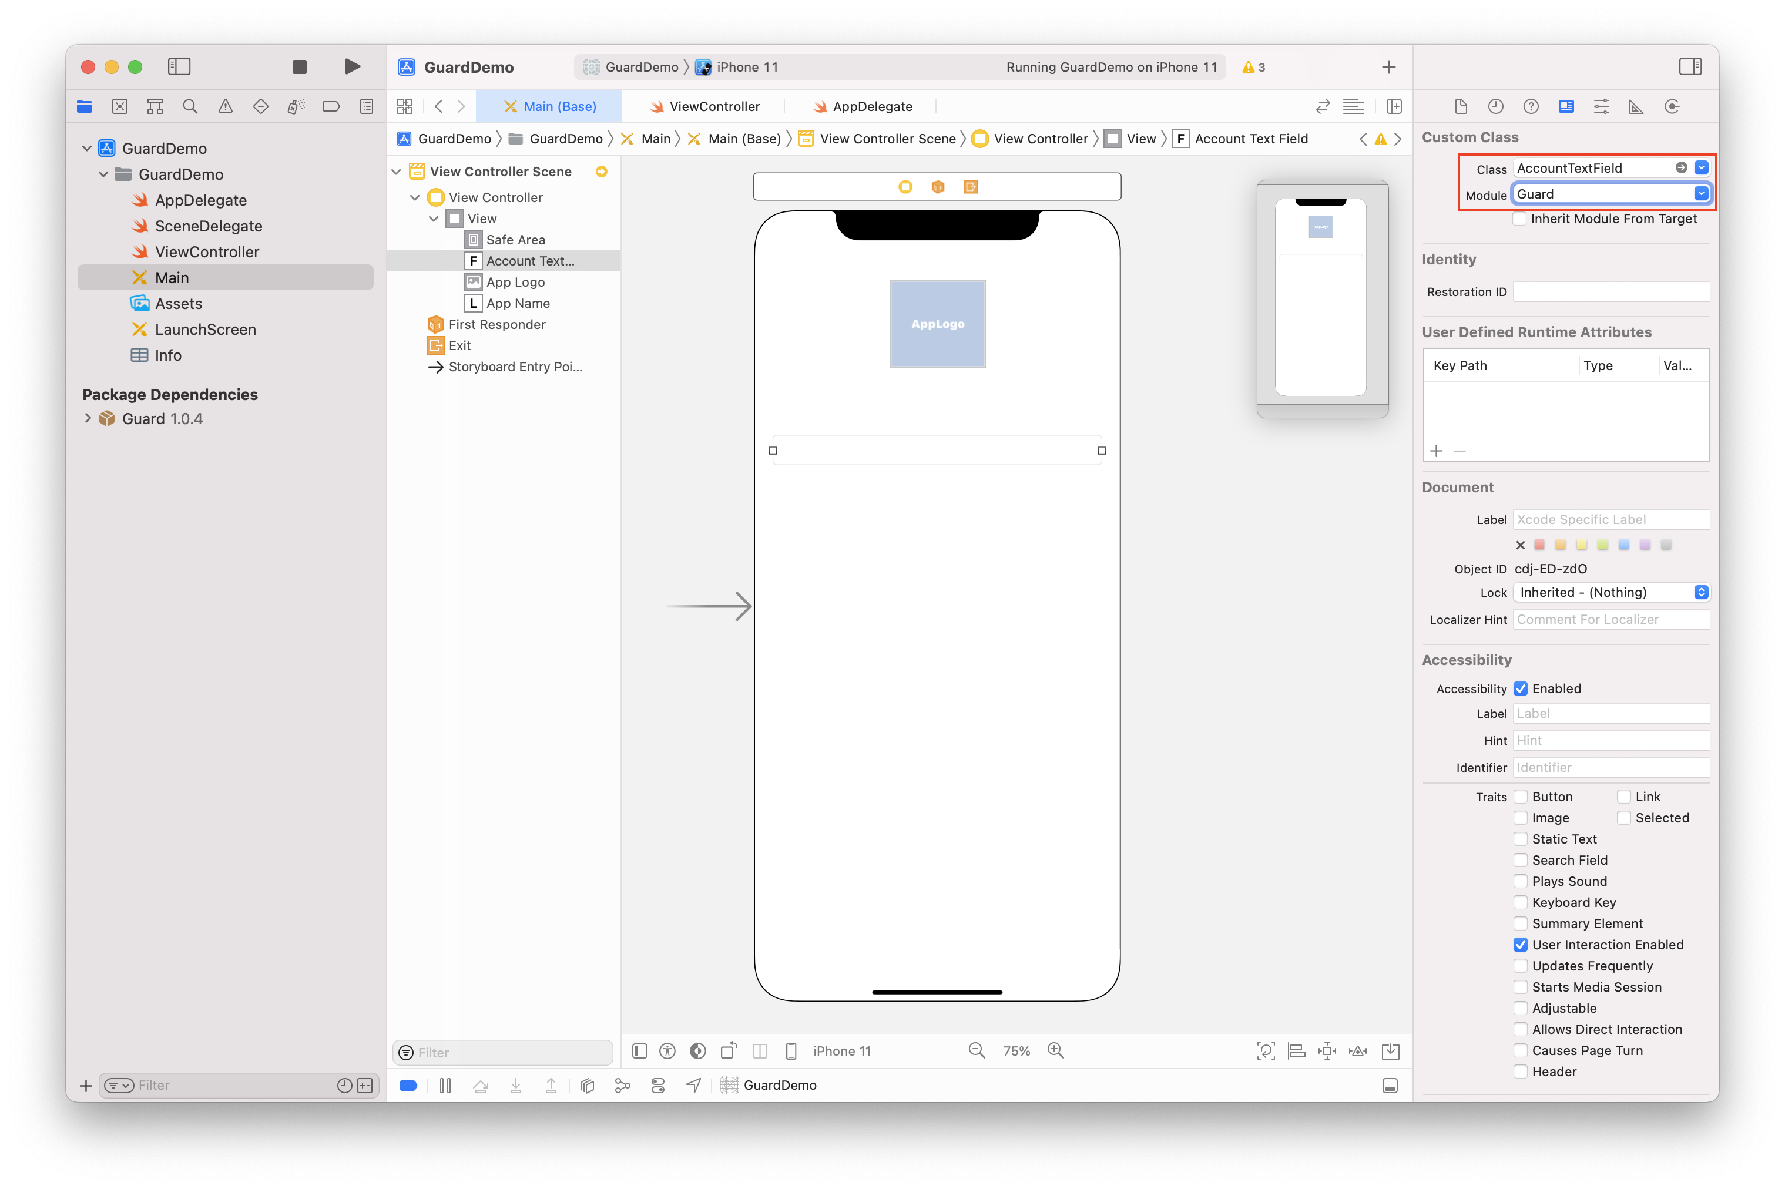Open the Attributes inspector icon
Image resolution: width=1785 pixels, height=1189 pixels.
(1601, 107)
